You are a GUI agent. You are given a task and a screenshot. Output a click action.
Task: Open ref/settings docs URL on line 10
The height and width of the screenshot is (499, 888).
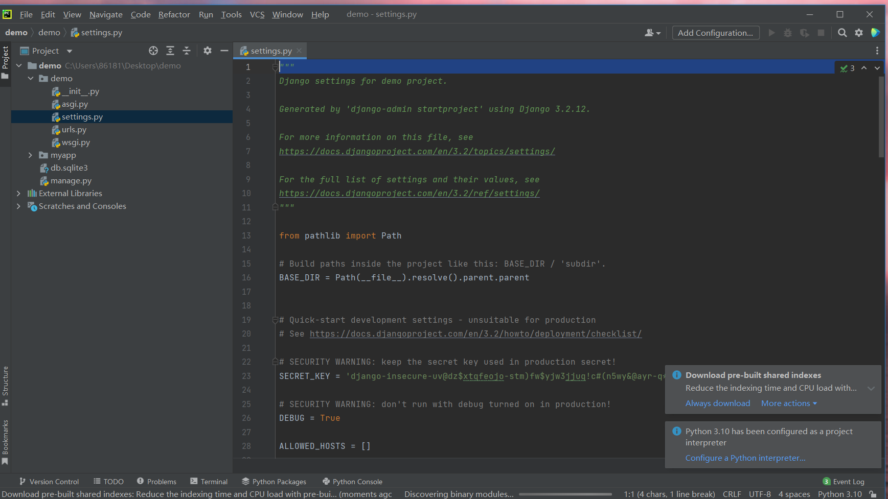point(409,193)
